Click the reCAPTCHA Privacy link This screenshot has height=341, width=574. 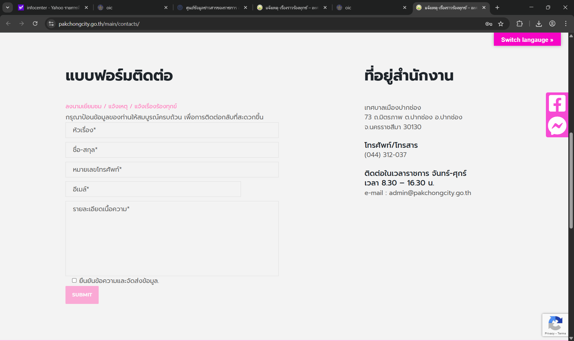(x=549, y=333)
